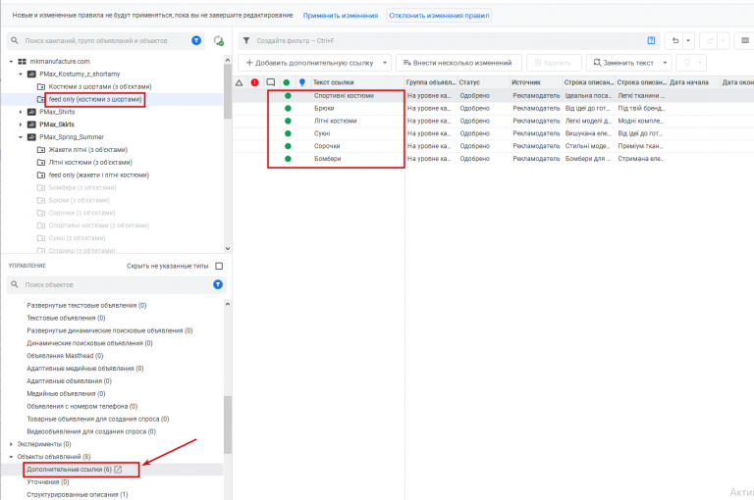Select Видеообъявления для создания спроса (0) item

point(91,431)
